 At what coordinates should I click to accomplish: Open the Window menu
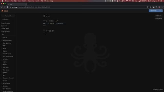(x=47, y=1)
